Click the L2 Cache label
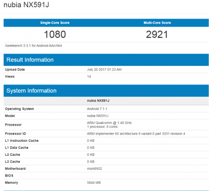Screen dimensions: 209x191 tap(12, 154)
